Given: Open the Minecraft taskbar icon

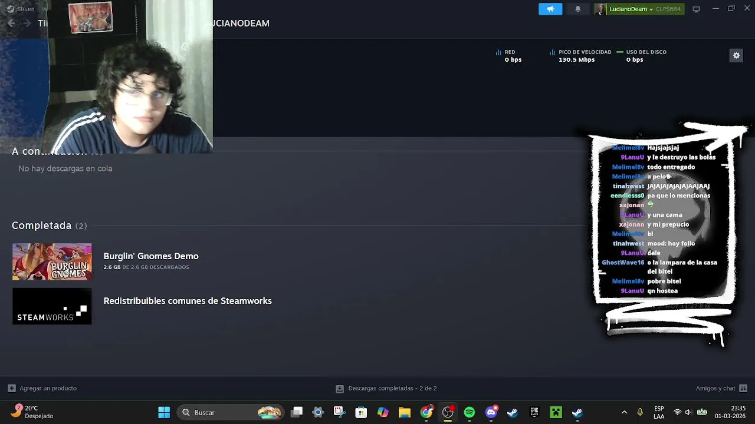Looking at the screenshot, I should point(556,412).
